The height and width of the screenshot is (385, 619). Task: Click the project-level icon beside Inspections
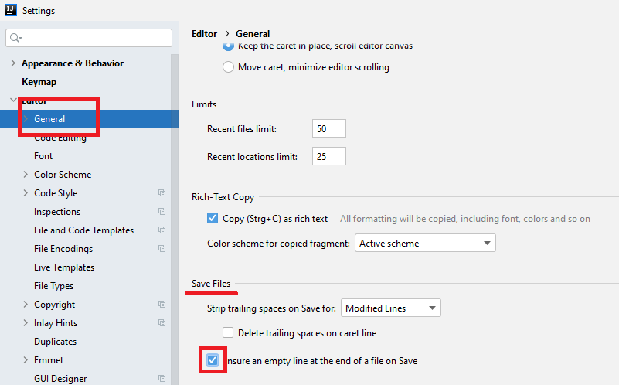click(162, 212)
